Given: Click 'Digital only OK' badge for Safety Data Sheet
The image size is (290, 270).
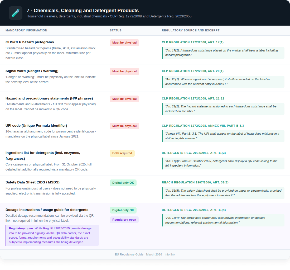Looking at the screenshot, I should coord(123,183).
